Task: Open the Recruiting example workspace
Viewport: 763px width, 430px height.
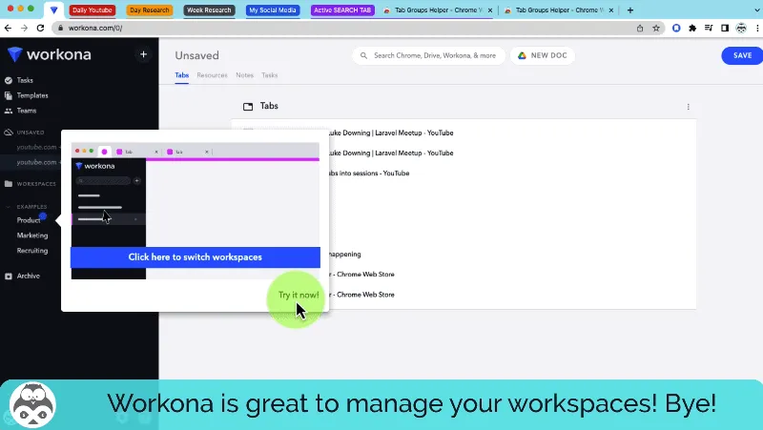Action: pos(32,251)
